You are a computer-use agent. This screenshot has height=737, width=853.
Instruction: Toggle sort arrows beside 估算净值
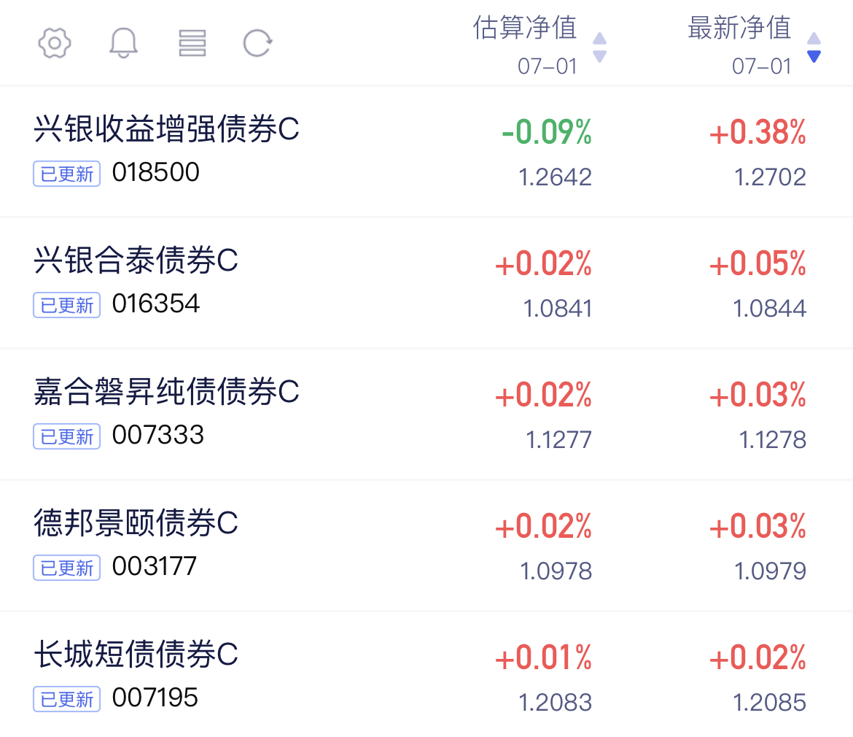point(599,47)
